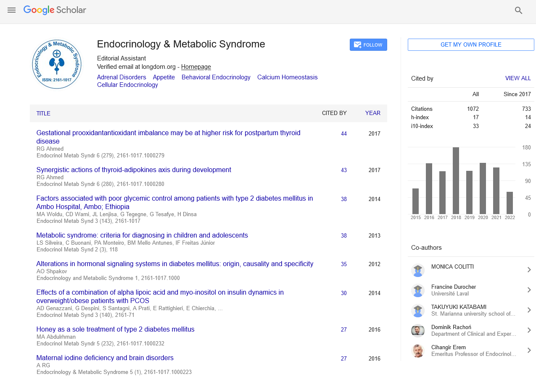Click the search magnifier icon

pos(518,10)
